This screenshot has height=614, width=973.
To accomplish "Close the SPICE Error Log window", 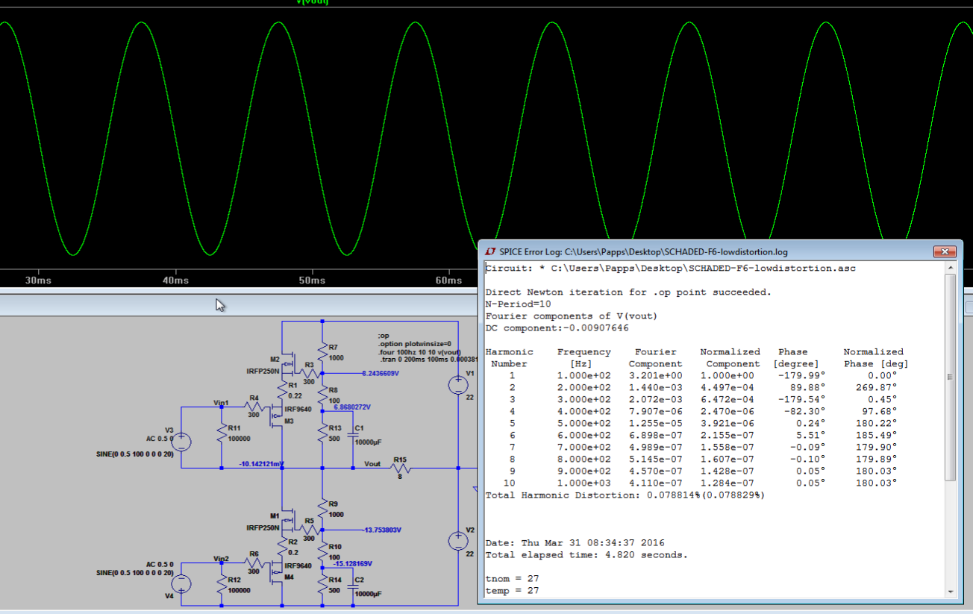I will [944, 251].
